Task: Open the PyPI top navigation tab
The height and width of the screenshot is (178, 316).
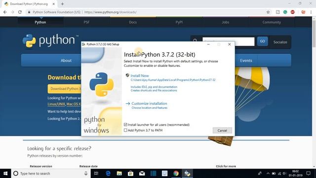Action: (179, 22)
